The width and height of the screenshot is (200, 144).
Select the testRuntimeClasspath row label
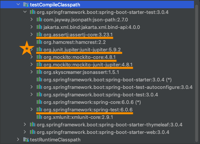pos(55,140)
